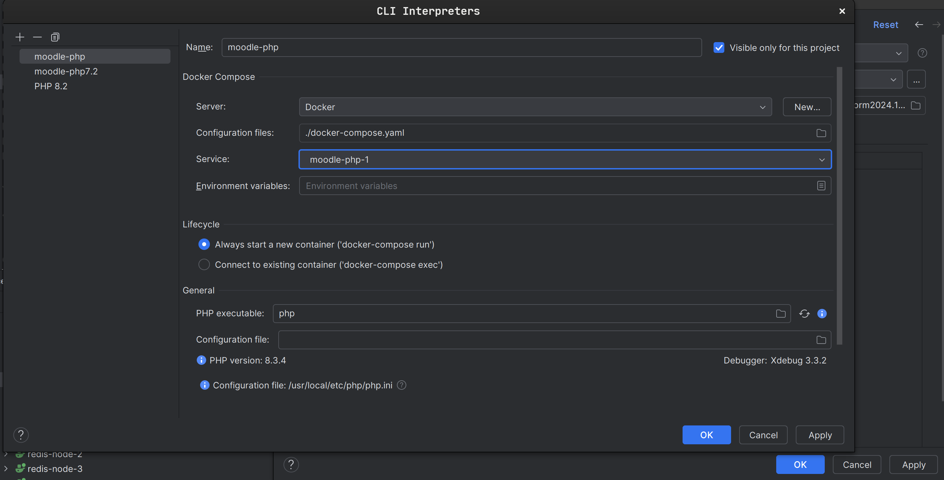Remove selected interpreter with minus icon
This screenshot has height=480, width=944.
click(37, 37)
